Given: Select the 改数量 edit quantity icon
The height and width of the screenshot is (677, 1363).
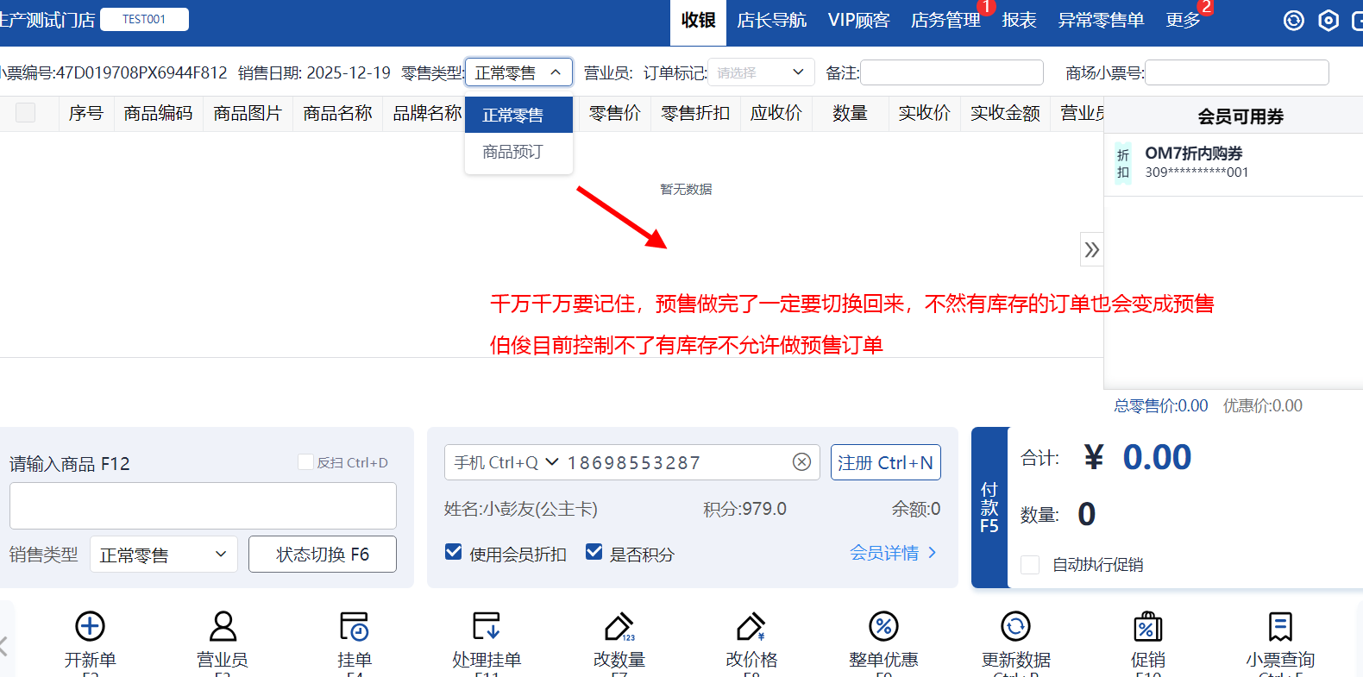Looking at the screenshot, I should point(619,627).
